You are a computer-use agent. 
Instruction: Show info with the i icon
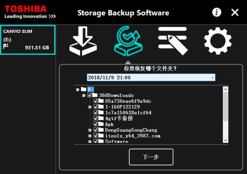[217, 12]
